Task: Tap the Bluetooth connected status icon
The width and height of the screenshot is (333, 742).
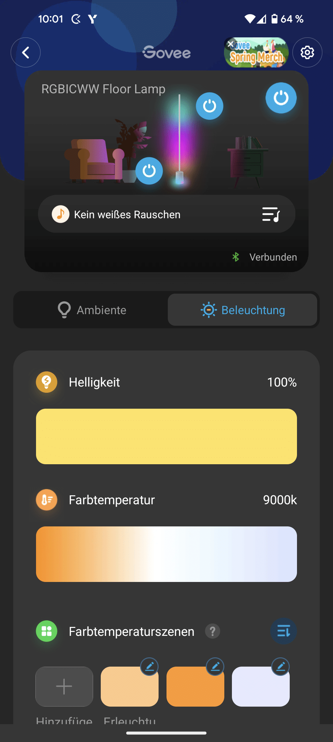Action: (x=236, y=257)
